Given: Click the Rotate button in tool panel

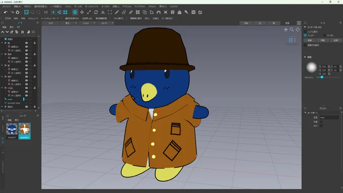Looking at the screenshot, I should pyautogui.click(x=323, y=40).
